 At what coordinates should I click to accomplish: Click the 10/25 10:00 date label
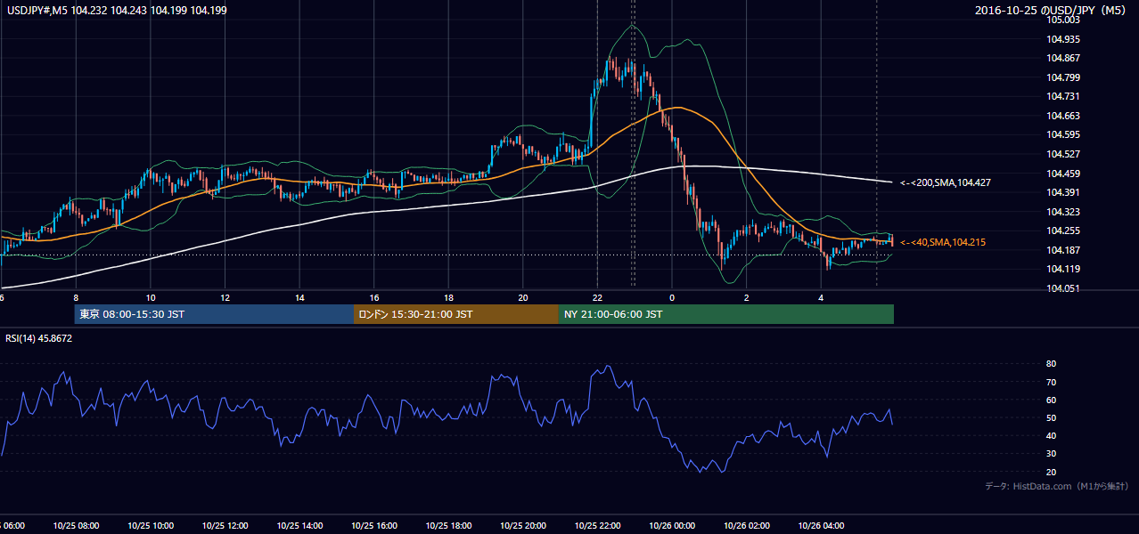click(x=152, y=526)
